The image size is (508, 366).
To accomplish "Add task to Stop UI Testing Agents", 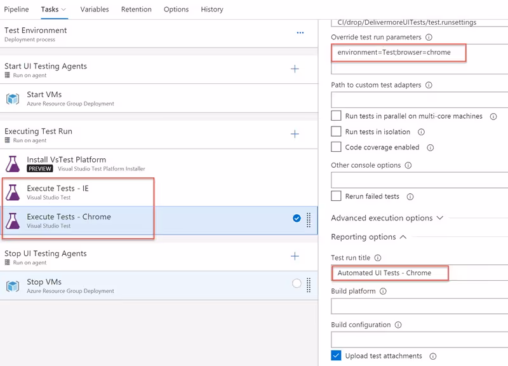I will point(295,256).
